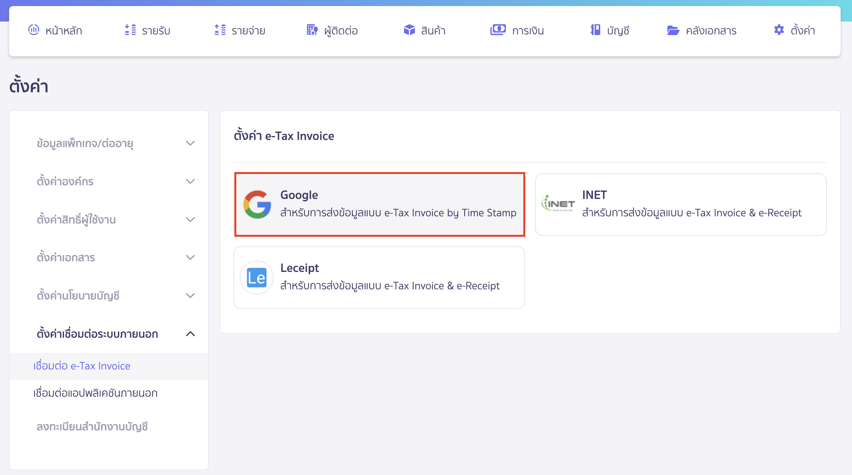852x475 pixels.
Task: Expand the ตั้งค่าองค์กร section chevron
Action: tap(190, 182)
